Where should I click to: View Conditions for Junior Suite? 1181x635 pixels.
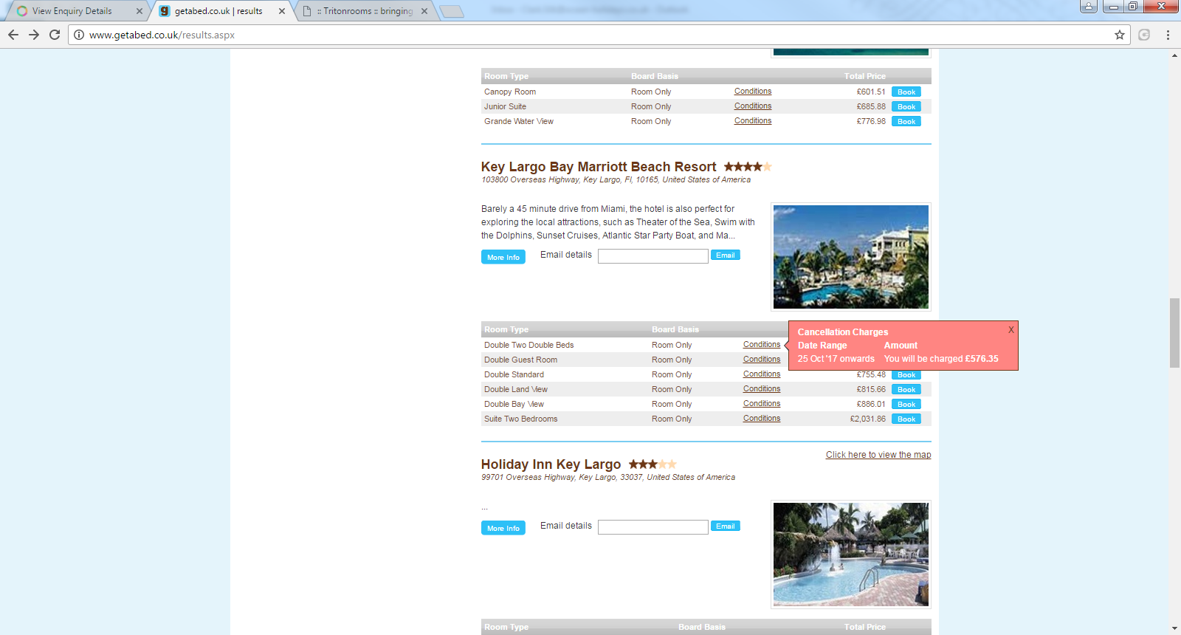[x=753, y=106]
